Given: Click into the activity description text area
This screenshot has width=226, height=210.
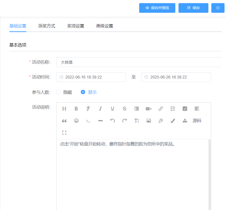Looking at the screenshot, I should [132, 175].
